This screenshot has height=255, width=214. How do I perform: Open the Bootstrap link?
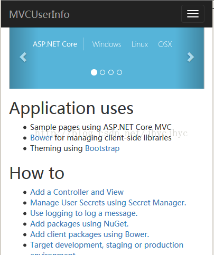point(103,148)
